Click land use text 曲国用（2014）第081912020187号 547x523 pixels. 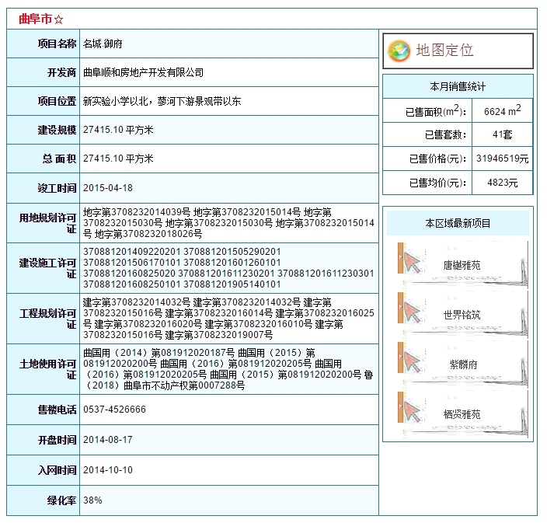pyautogui.click(x=159, y=353)
